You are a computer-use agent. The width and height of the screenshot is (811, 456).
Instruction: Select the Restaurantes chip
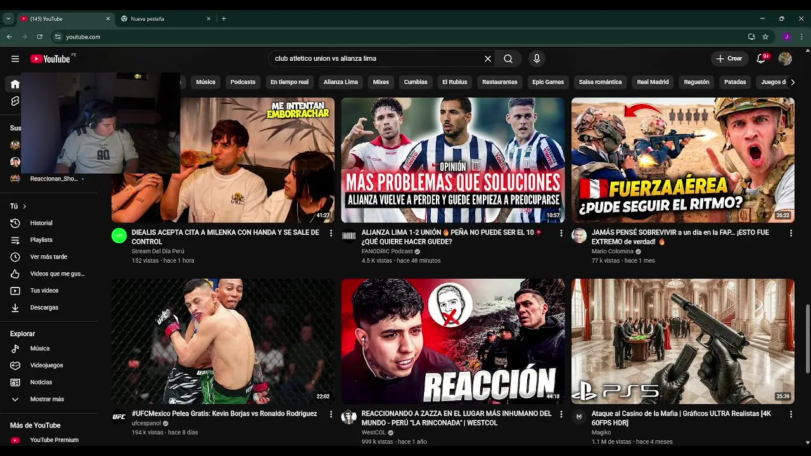point(500,82)
